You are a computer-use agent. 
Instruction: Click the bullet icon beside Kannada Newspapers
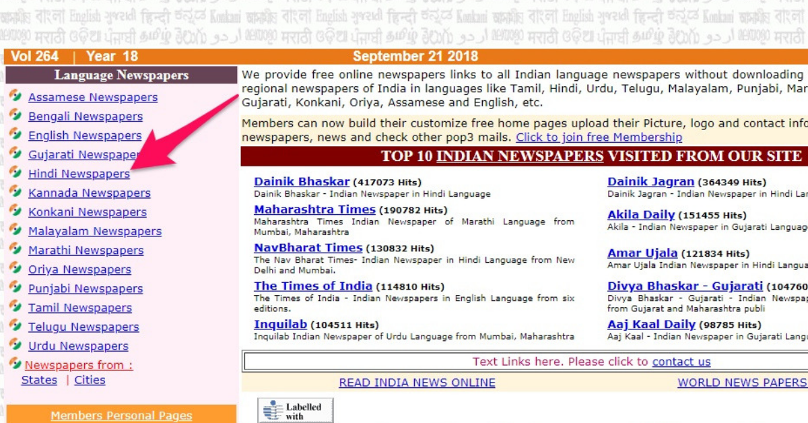point(16,192)
